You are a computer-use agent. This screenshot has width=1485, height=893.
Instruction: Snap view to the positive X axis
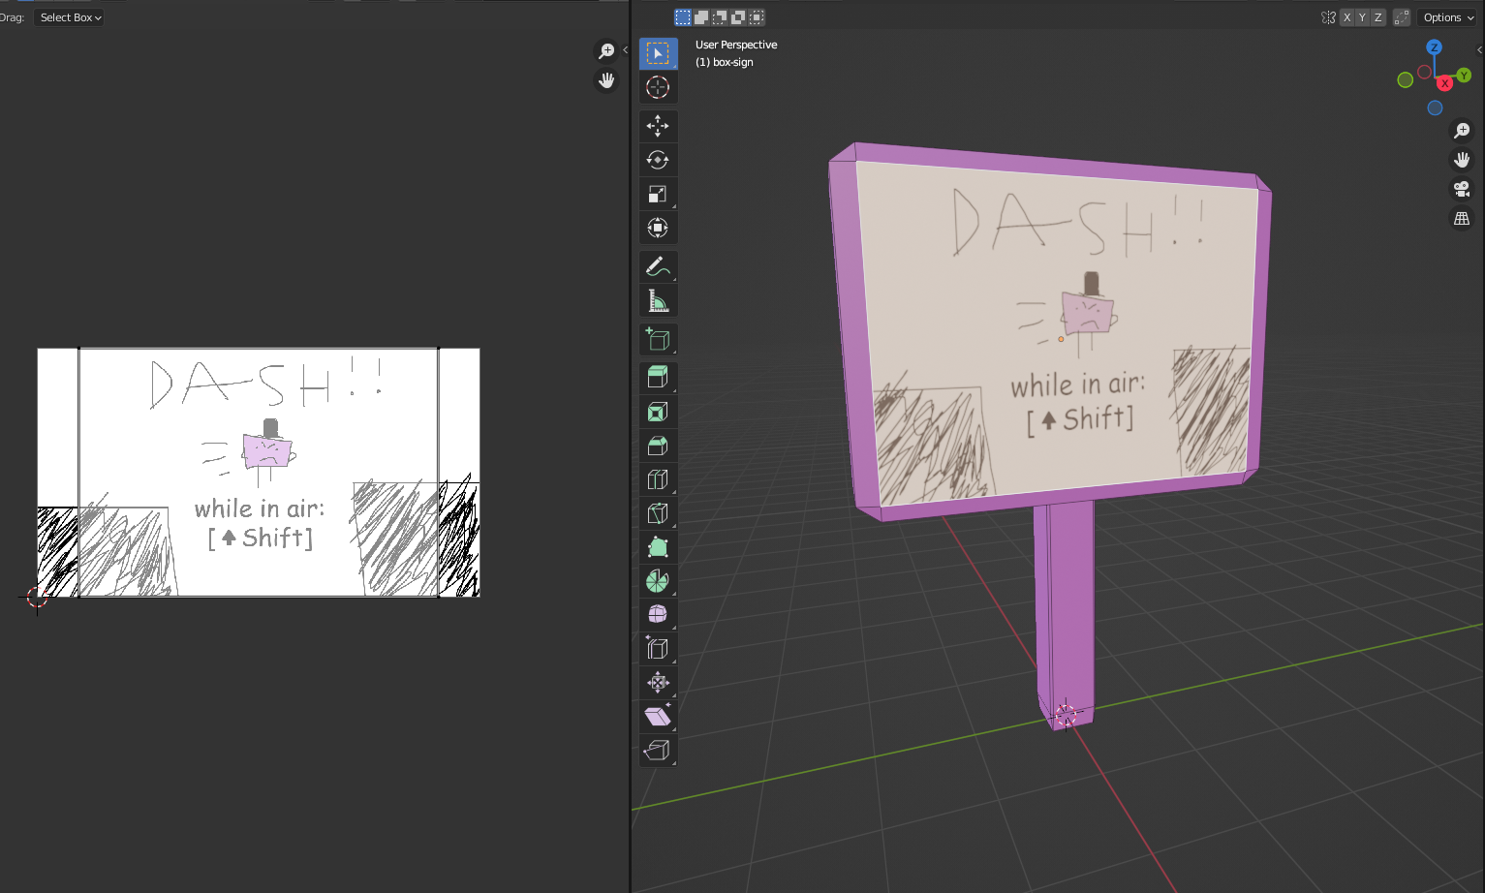(x=1445, y=83)
